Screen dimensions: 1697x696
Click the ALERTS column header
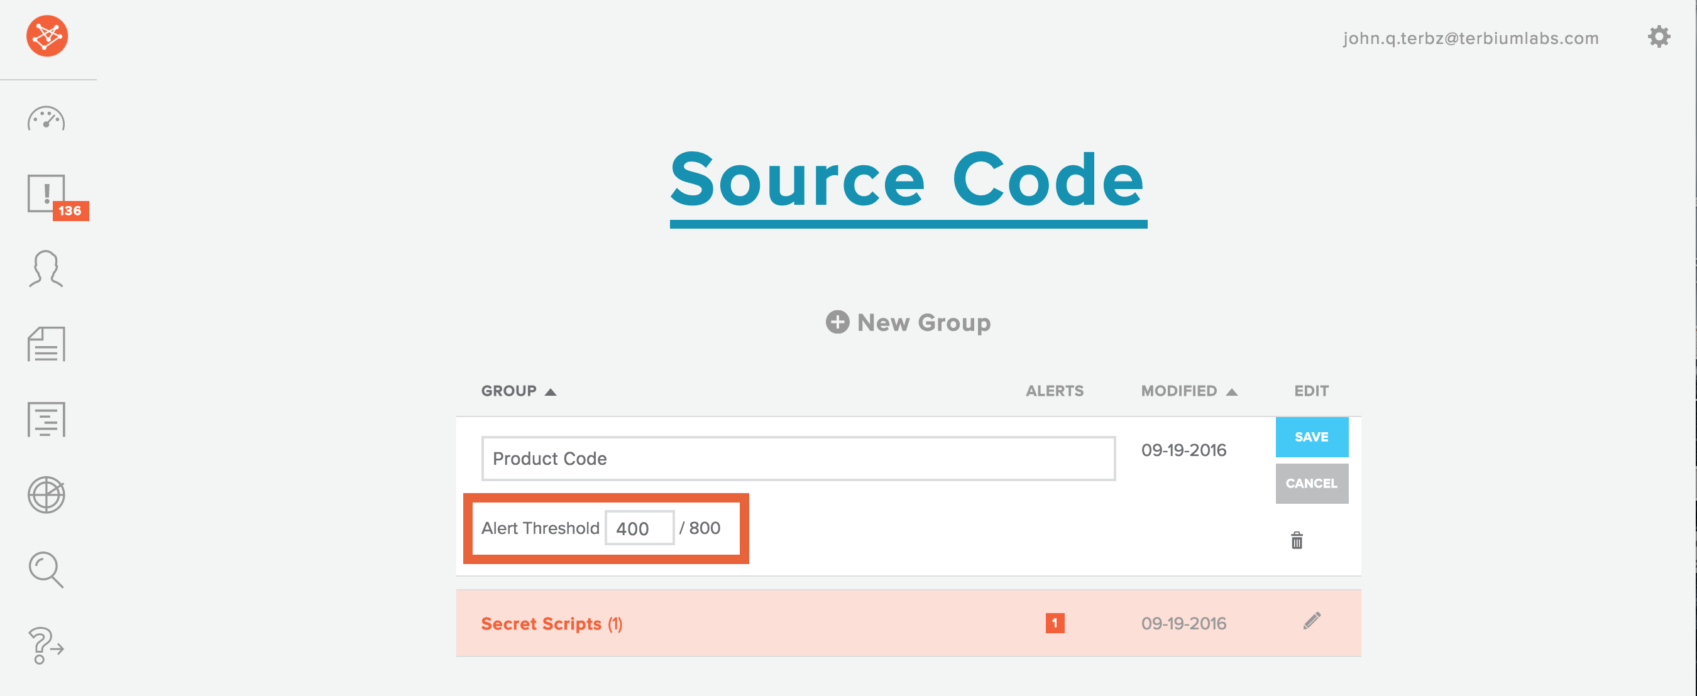1054,391
